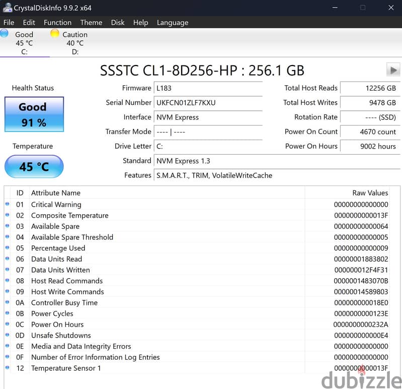Viewport: 402px width, 389px height.
Task: Select the Available Spare Threshold row
Action: tap(197, 237)
